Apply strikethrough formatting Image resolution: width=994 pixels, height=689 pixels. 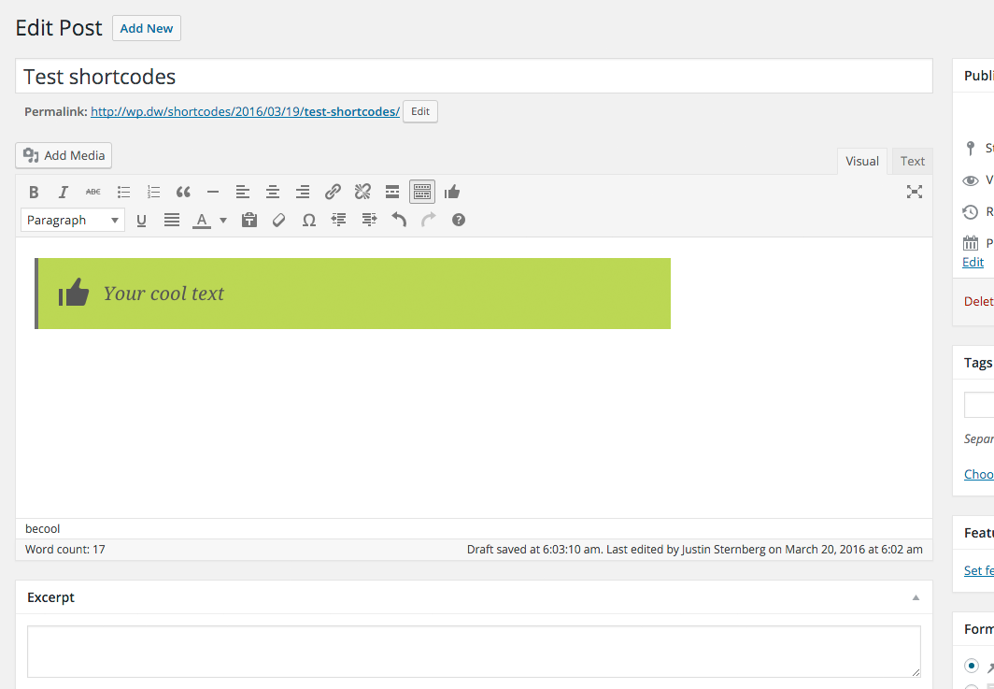[93, 192]
